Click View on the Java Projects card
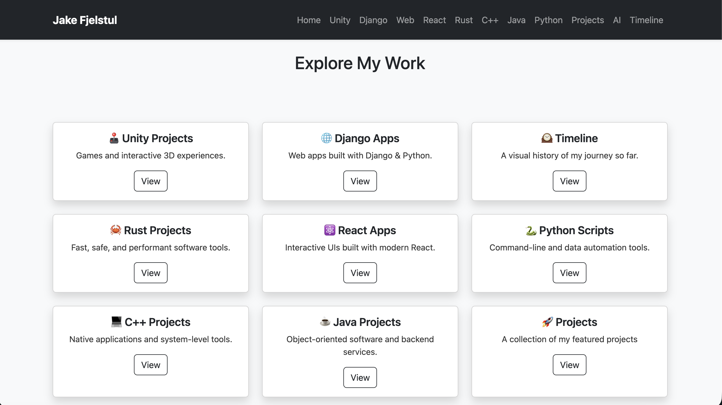This screenshot has width=722, height=405. tap(360, 377)
